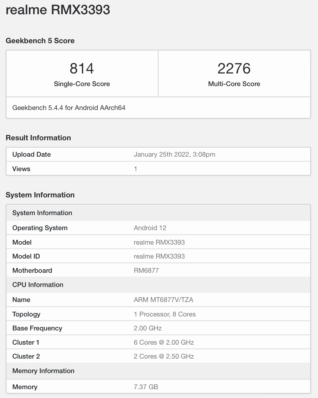Click the upload date January 25th 2022
The width and height of the screenshot is (318, 398).
point(174,154)
